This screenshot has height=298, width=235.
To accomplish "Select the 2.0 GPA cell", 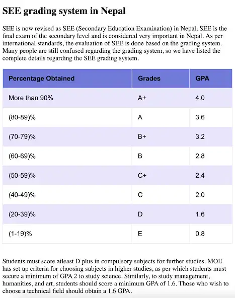I will pyautogui.click(x=211, y=195).
